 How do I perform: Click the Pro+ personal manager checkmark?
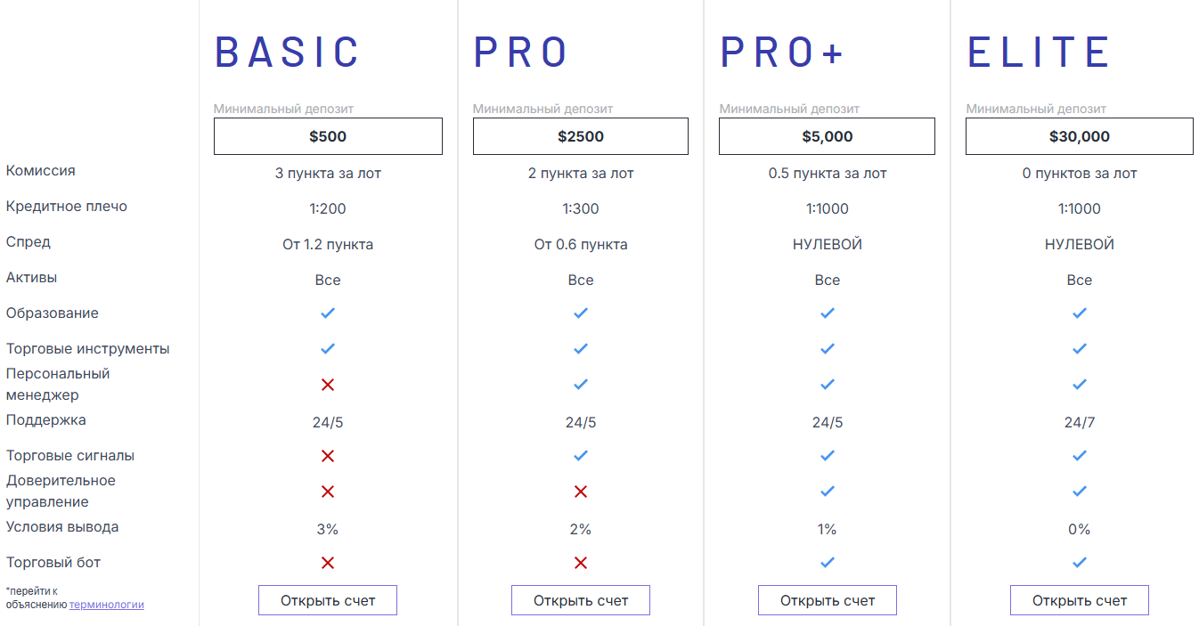click(828, 385)
